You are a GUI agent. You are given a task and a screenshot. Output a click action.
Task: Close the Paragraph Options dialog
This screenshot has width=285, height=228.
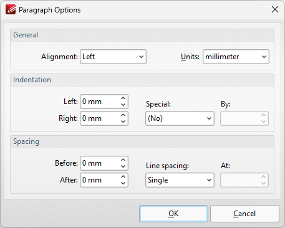(275, 9)
